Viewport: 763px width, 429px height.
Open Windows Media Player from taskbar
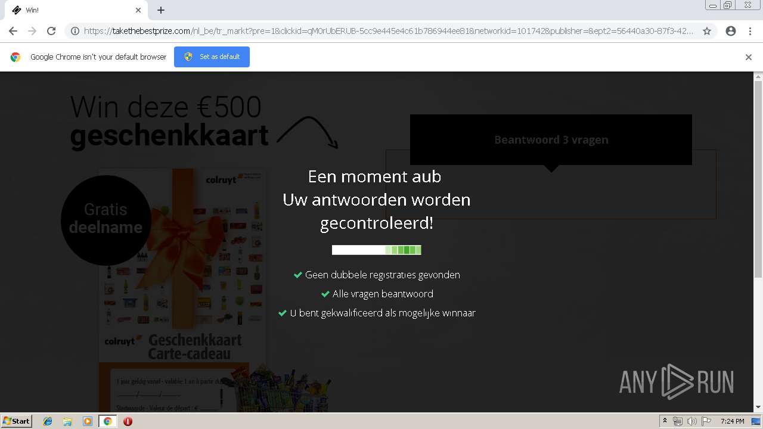[x=88, y=421]
